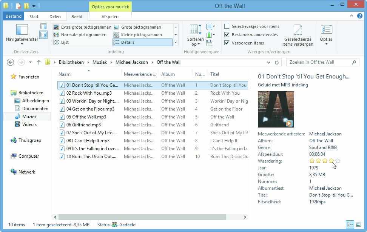Switch to the Beeld ribbon tab
Screen dimensions: 367x232
(x=77, y=16)
